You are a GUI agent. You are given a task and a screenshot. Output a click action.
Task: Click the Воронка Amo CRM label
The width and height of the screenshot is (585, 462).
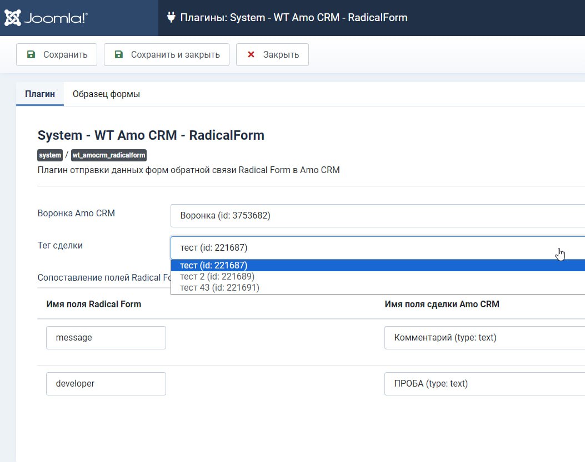(x=76, y=213)
